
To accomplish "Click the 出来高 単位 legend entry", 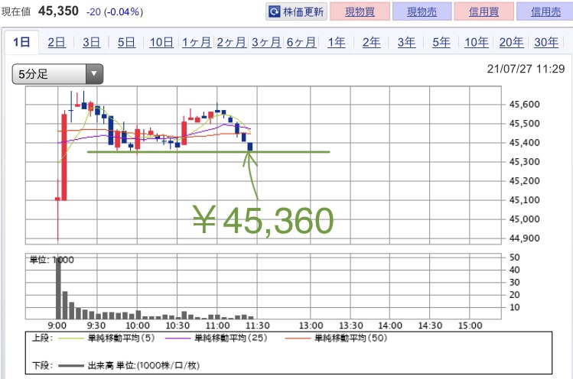I will pyautogui.click(x=129, y=365).
